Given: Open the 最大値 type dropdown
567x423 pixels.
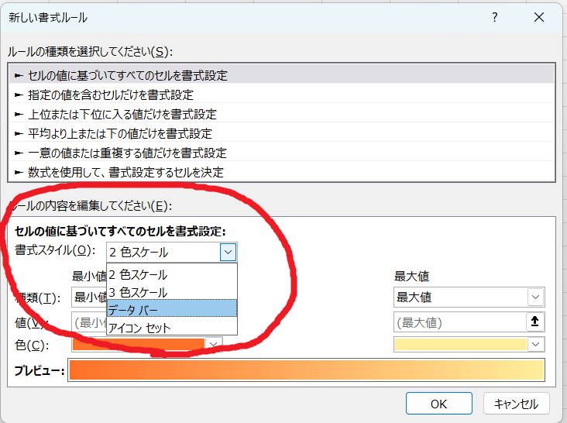Looking at the screenshot, I should pyautogui.click(x=534, y=297).
